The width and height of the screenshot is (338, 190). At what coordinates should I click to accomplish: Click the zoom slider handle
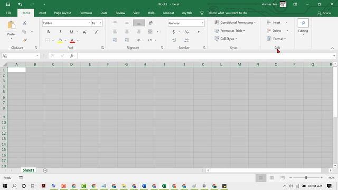[x=306, y=178]
